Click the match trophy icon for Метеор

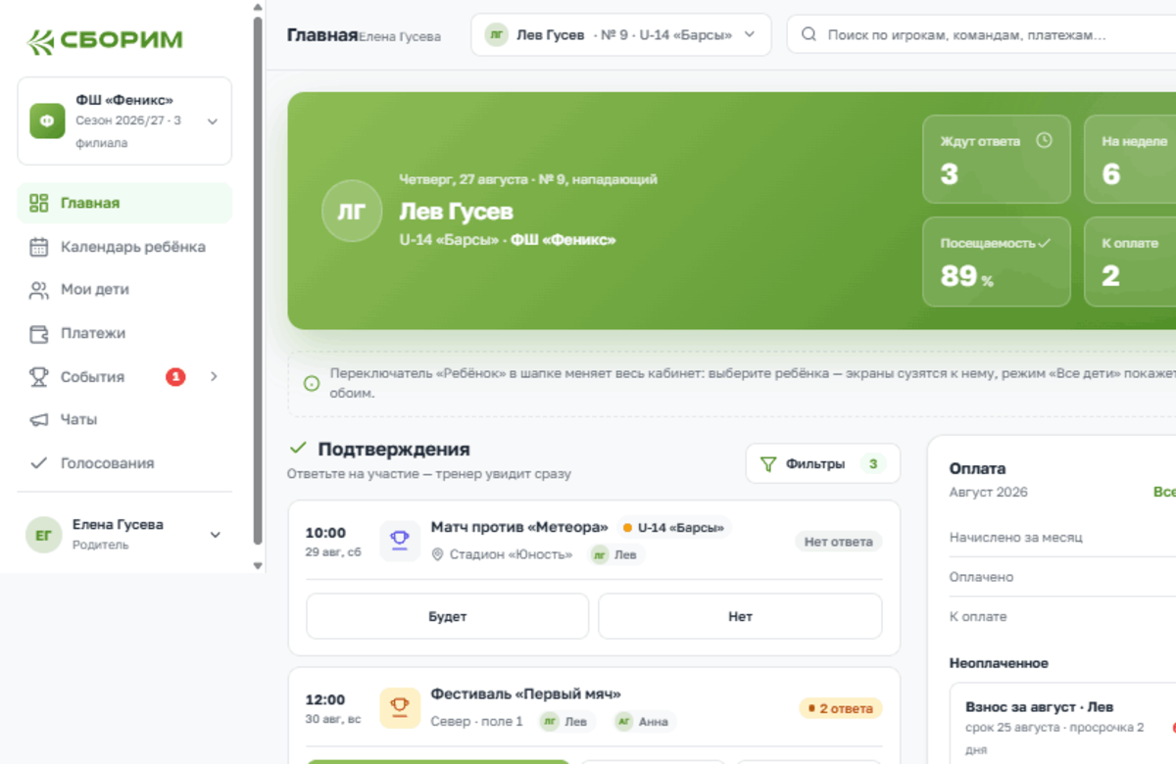click(400, 541)
